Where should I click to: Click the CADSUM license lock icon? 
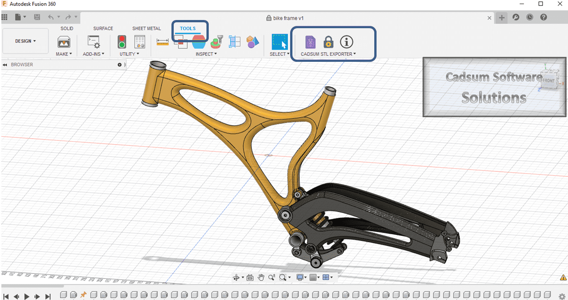click(x=328, y=42)
